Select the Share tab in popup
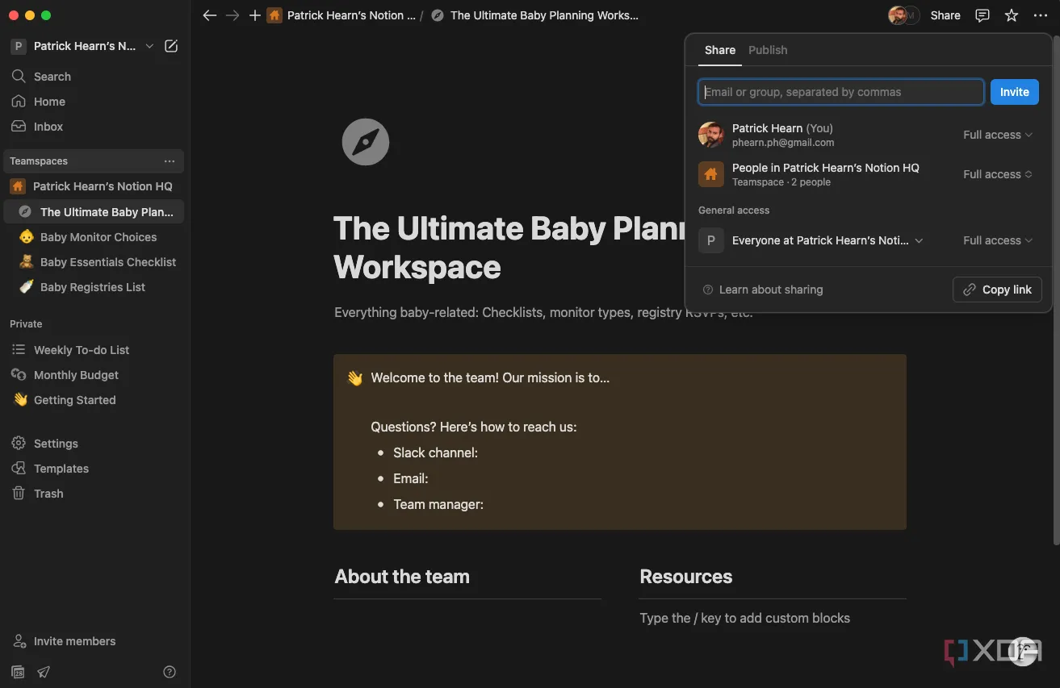The width and height of the screenshot is (1060, 688). [719, 50]
